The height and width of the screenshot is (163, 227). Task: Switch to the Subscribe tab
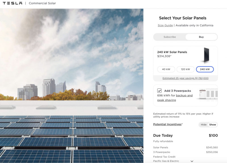tap(170, 37)
